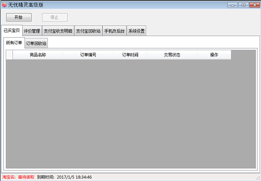The height and width of the screenshot is (181, 261).
Task: Click the resize grip in the status bar corner
Action: [x=259, y=178]
